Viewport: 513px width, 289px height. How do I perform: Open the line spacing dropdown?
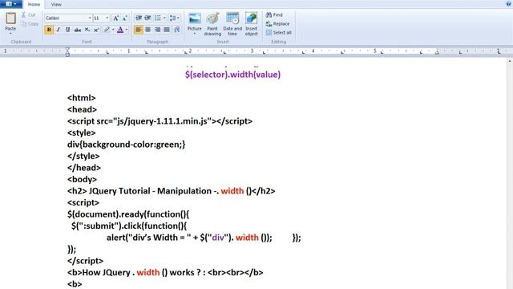click(x=174, y=18)
